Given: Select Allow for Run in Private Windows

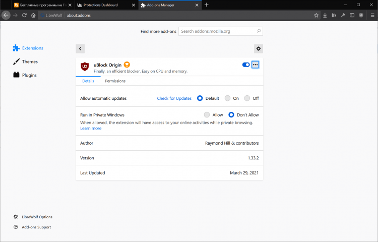Looking at the screenshot, I should (207, 115).
